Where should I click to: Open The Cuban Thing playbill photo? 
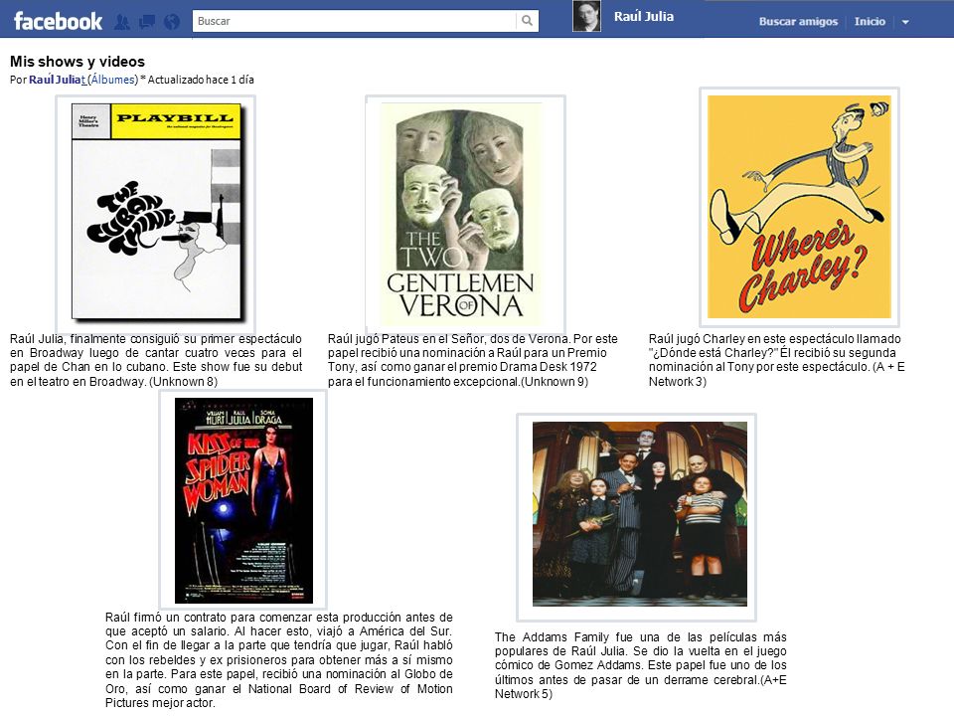tap(156, 211)
